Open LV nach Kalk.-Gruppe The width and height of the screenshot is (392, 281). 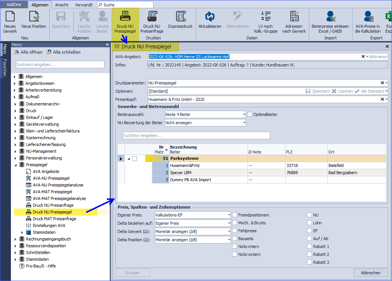pyautogui.click(x=266, y=17)
